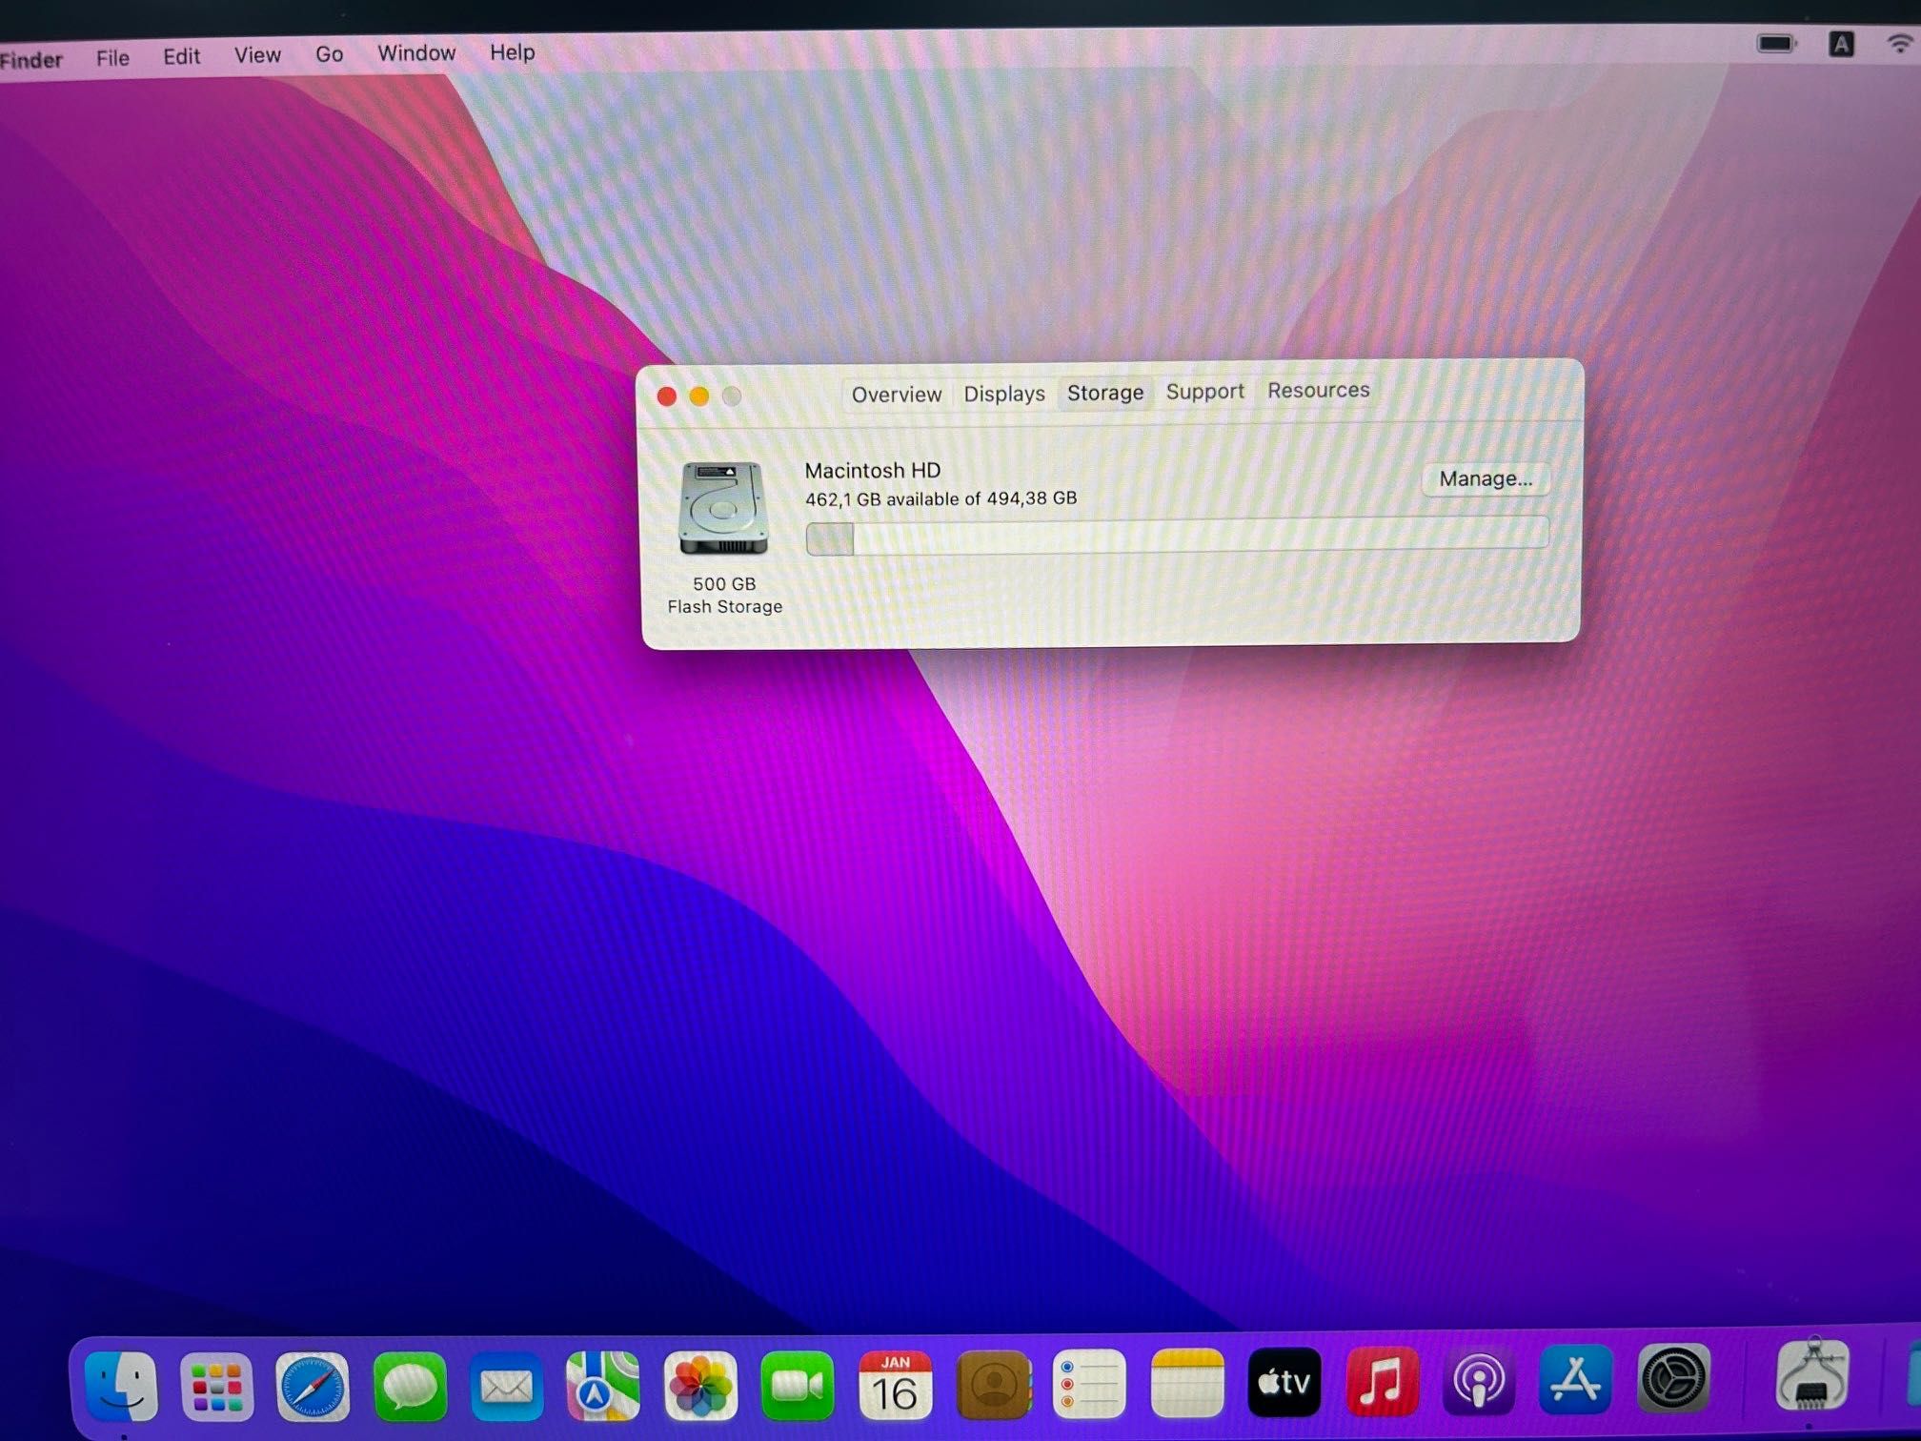Open Music app in the Dock
This screenshot has width=1921, height=1441.
pos(1382,1381)
